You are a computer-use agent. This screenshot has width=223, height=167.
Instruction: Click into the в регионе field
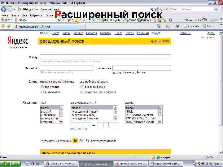[142, 68]
